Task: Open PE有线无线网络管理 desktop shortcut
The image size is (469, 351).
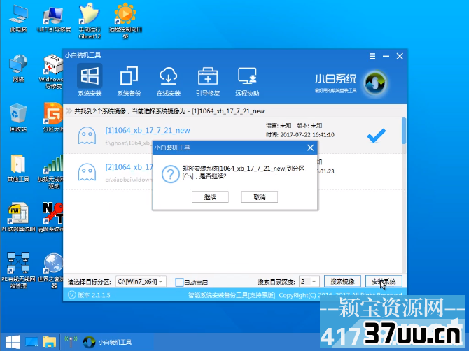Action: [x=18, y=271]
